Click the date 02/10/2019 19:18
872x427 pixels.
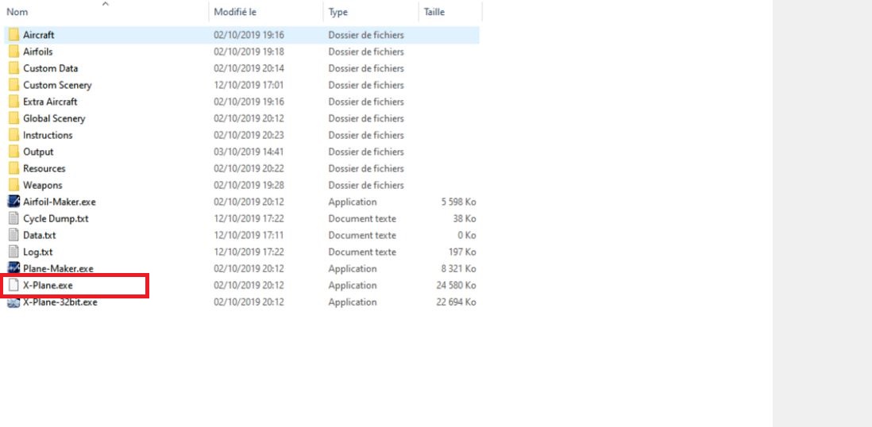249,52
